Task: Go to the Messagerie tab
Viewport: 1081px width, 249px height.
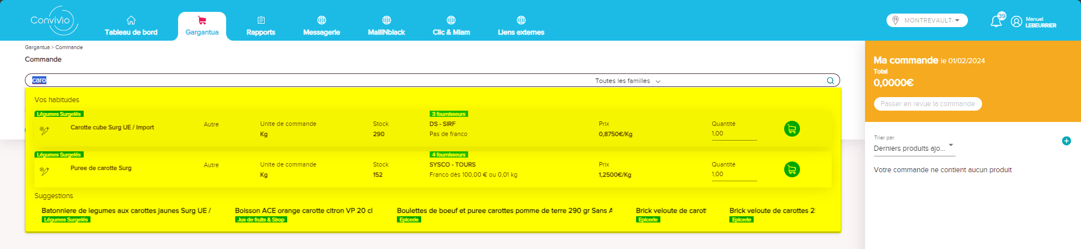Action: [x=322, y=26]
